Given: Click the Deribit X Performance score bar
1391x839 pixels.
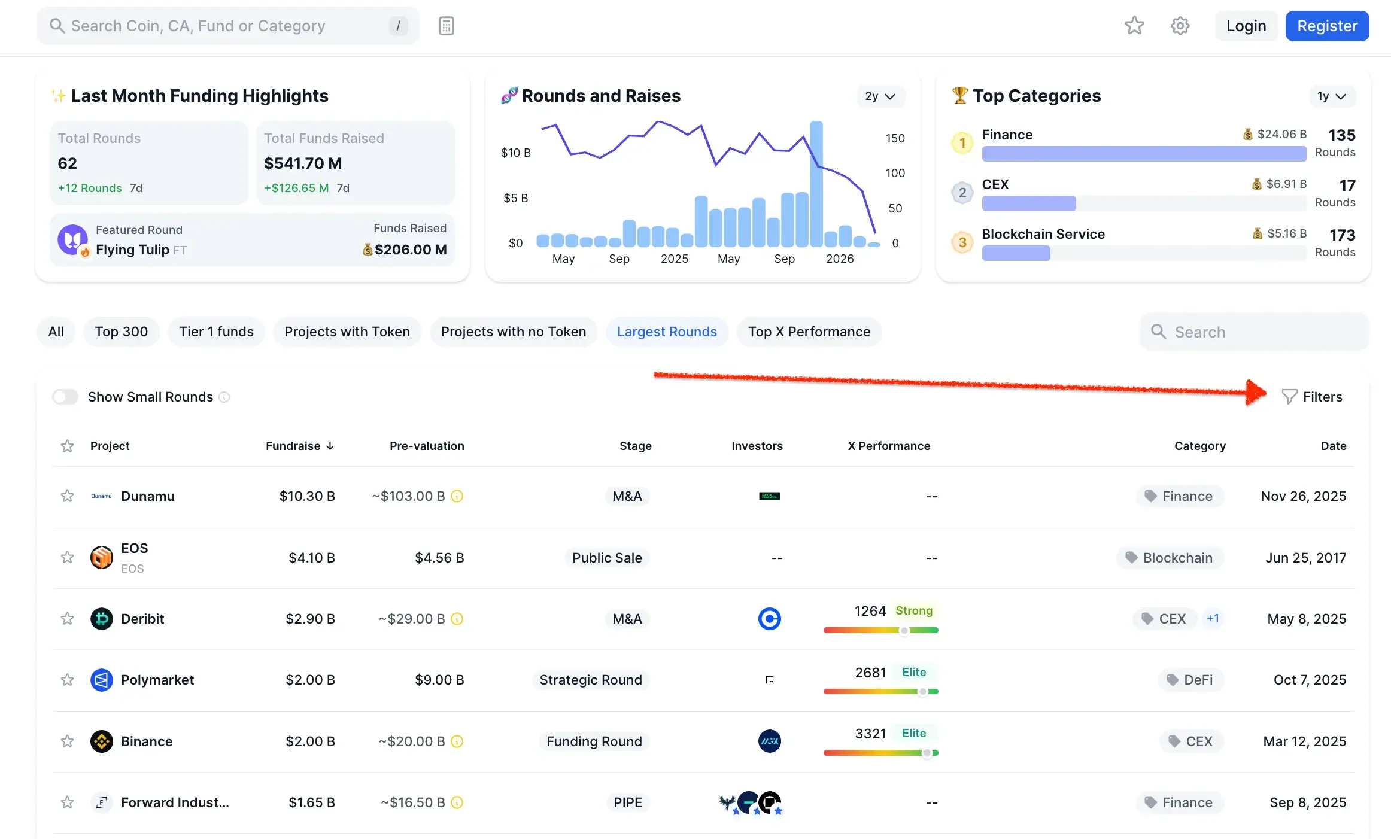Looking at the screenshot, I should click(x=880, y=630).
